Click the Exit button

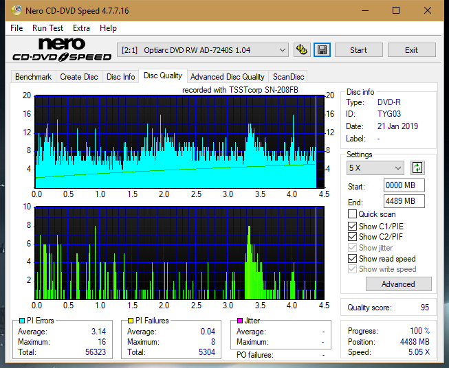[x=411, y=50]
